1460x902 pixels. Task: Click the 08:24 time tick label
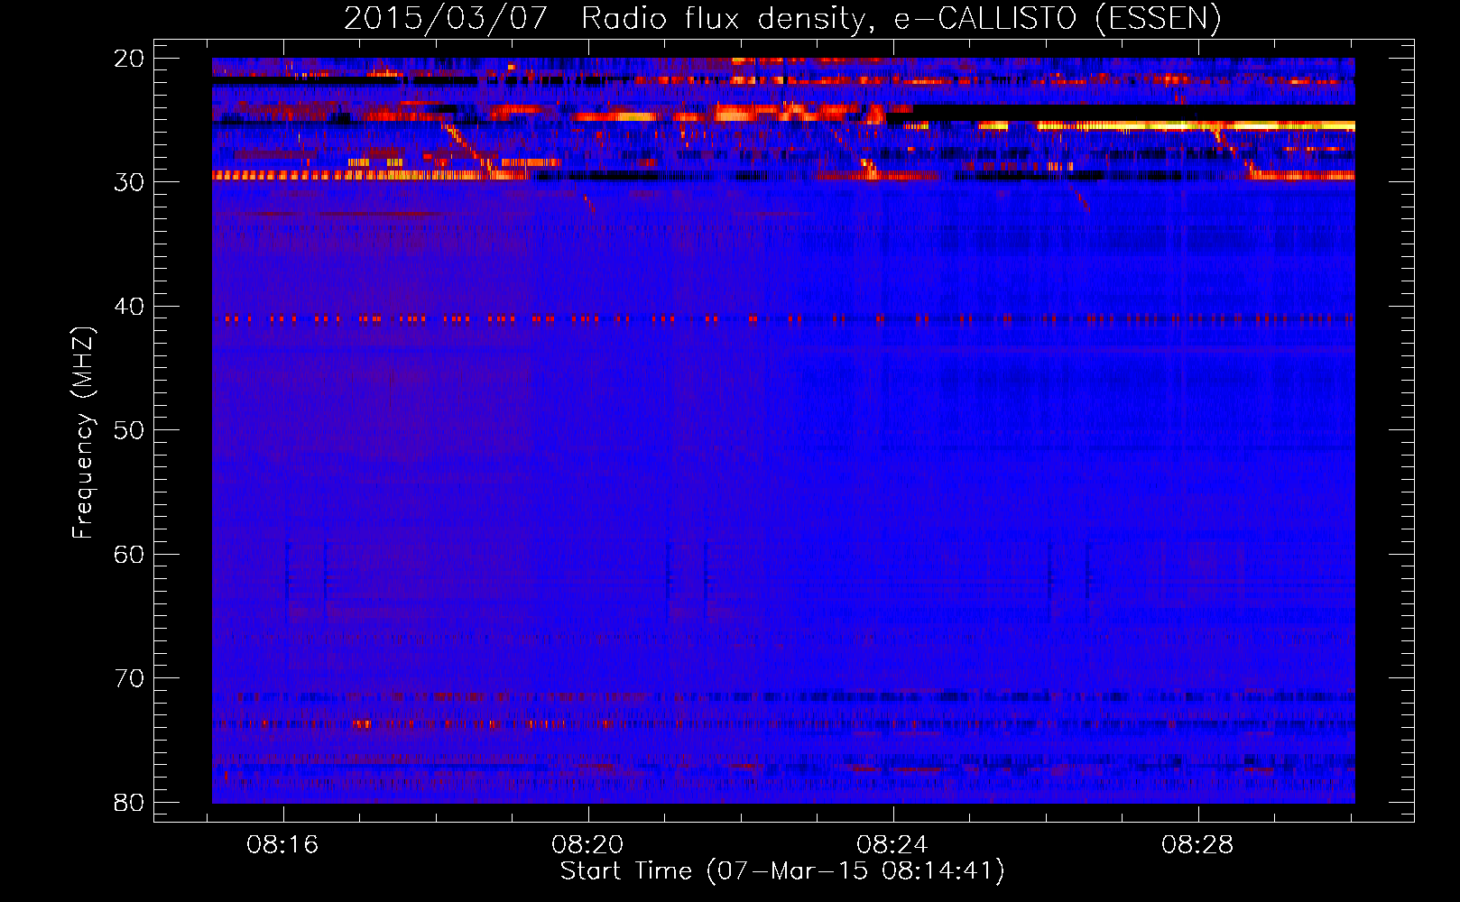tap(893, 845)
